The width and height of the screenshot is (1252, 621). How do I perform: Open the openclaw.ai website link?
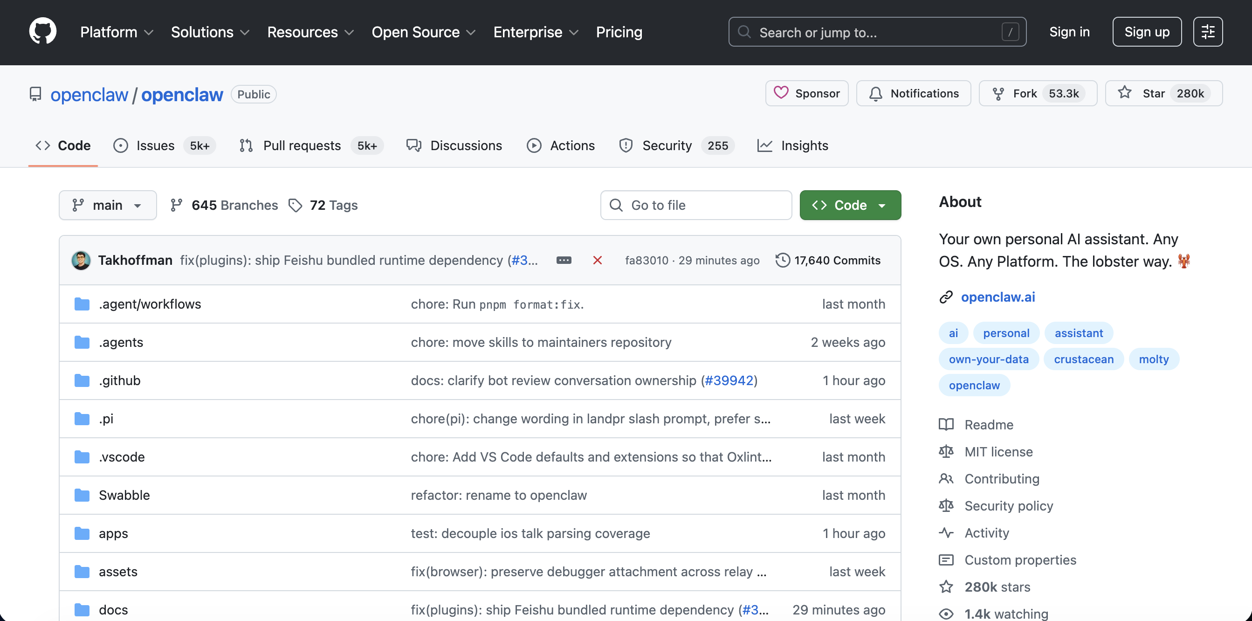click(x=998, y=297)
